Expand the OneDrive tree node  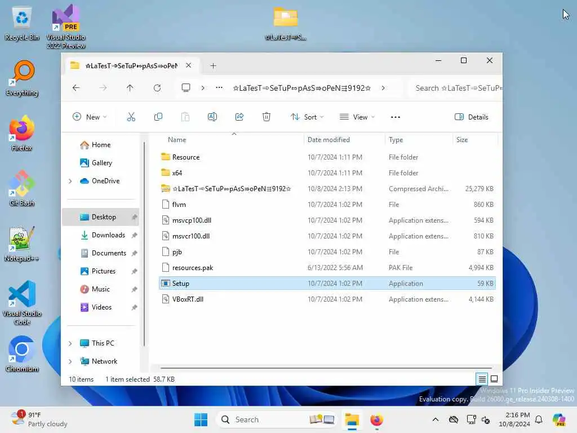(70, 181)
